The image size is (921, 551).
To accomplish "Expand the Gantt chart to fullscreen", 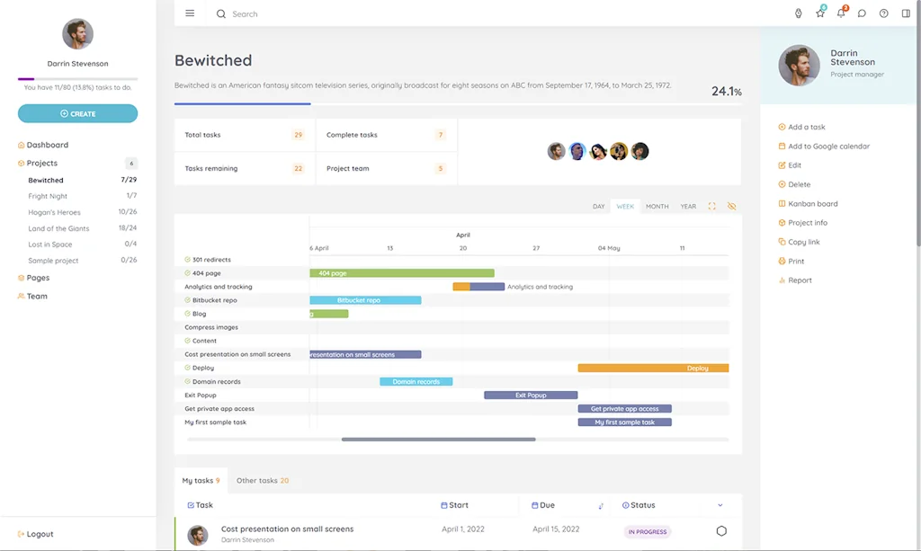I will pos(711,206).
